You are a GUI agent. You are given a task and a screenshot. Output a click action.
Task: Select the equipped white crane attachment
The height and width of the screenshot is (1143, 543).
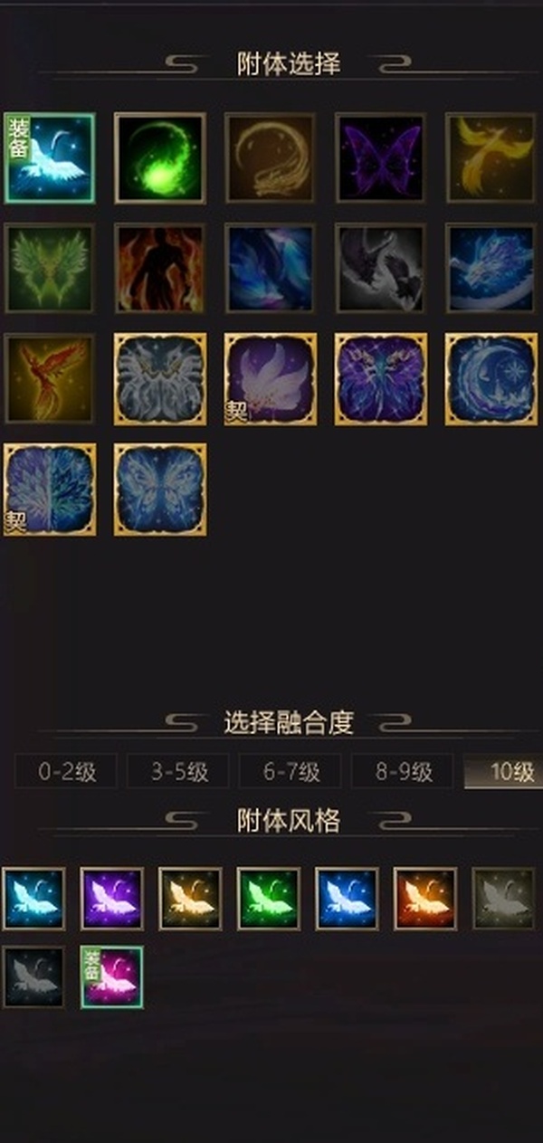50,157
